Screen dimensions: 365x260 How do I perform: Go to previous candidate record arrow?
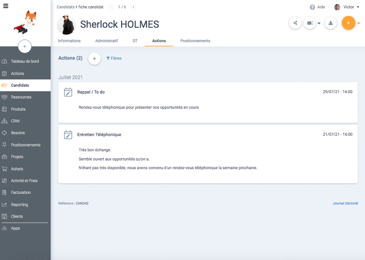point(111,7)
